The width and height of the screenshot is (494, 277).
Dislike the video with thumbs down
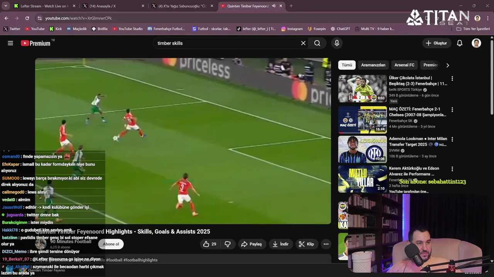[228, 244]
